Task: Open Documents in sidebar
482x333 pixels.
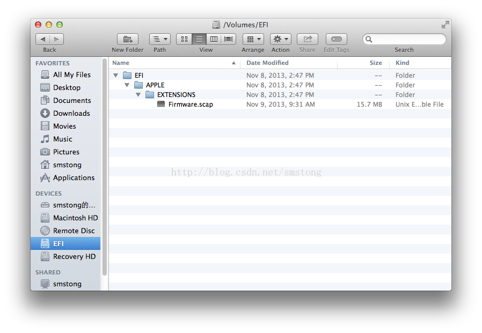Action: click(x=65, y=100)
